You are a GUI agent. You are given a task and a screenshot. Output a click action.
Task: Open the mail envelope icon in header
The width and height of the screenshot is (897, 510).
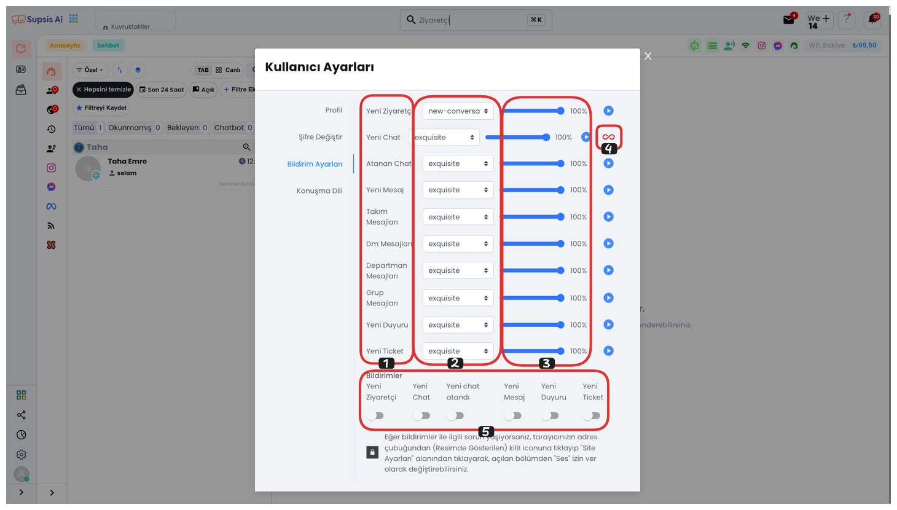tap(789, 20)
